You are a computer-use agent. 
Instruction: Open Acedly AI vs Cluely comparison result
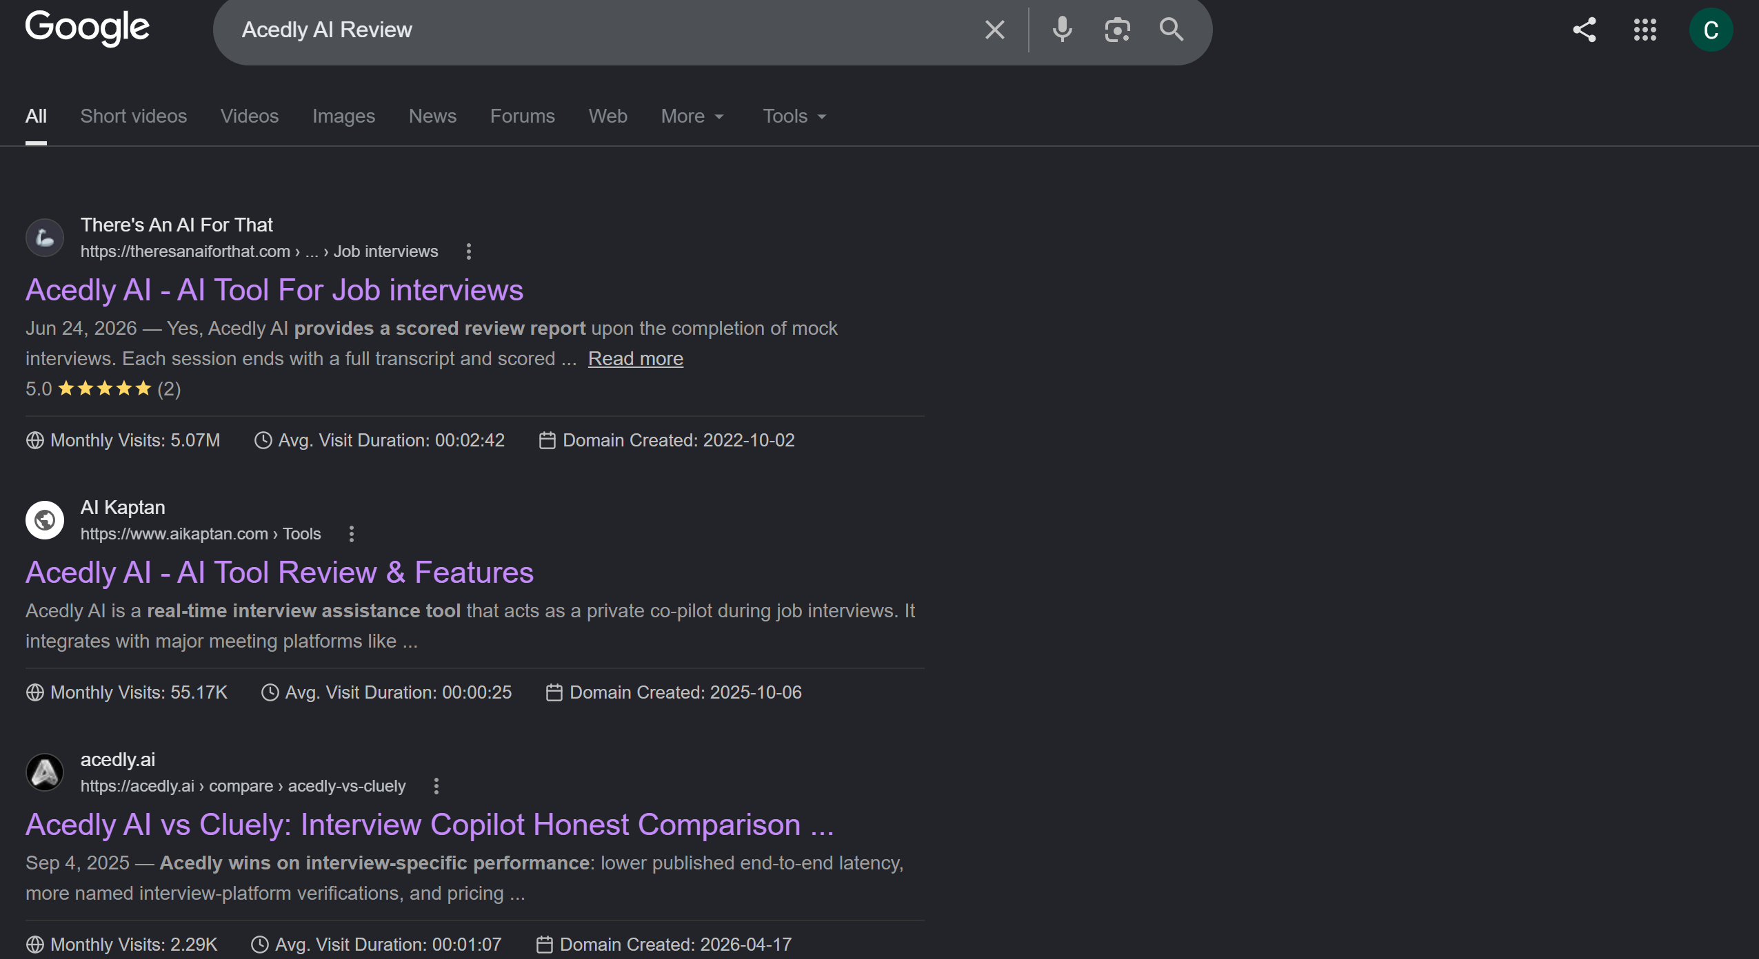[x=430, y=825]
